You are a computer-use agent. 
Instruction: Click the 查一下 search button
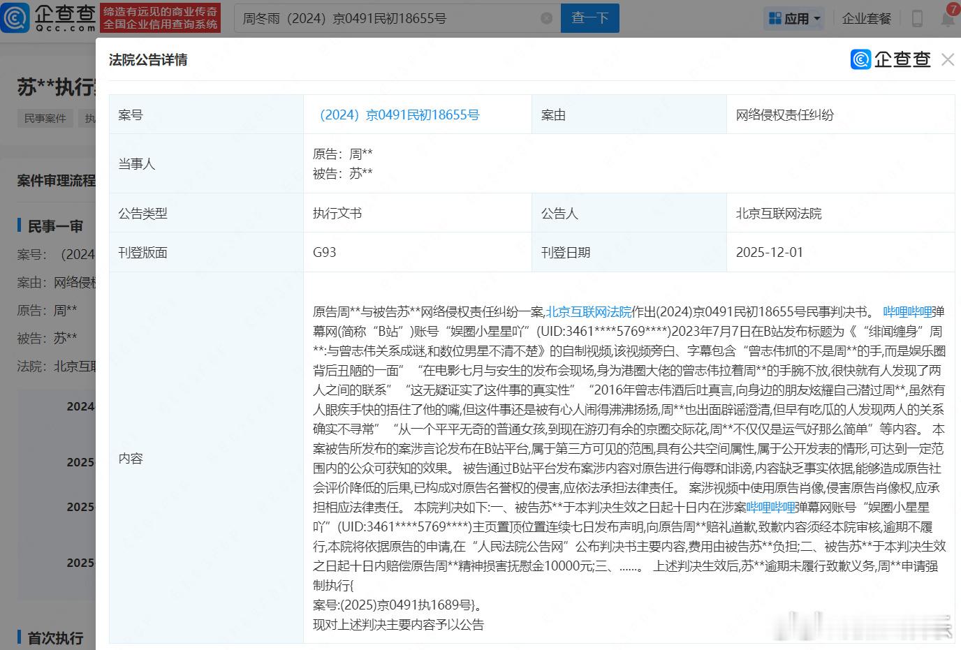(589, 18)
